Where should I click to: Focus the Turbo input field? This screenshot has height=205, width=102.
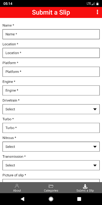point(51,128)
